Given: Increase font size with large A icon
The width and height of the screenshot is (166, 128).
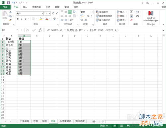Looking at the screenshot, I should (x=53, y=14).
